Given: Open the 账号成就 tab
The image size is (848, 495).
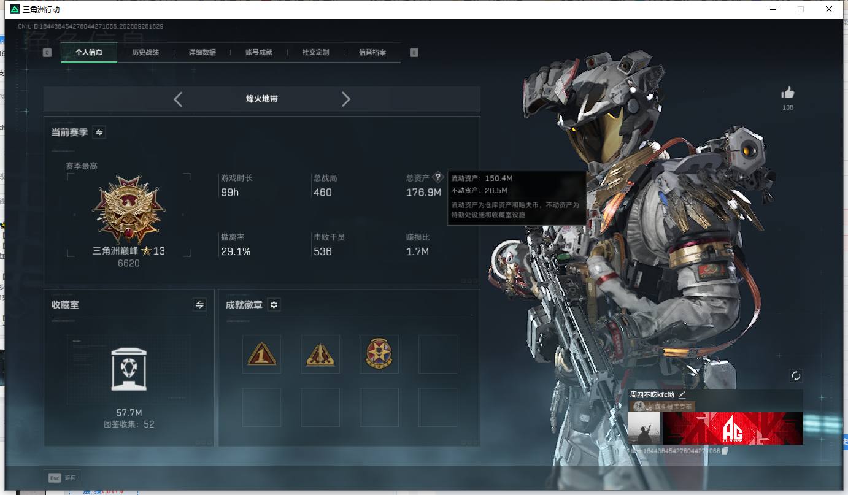Looking at the screenshot, I should point(259,53).
